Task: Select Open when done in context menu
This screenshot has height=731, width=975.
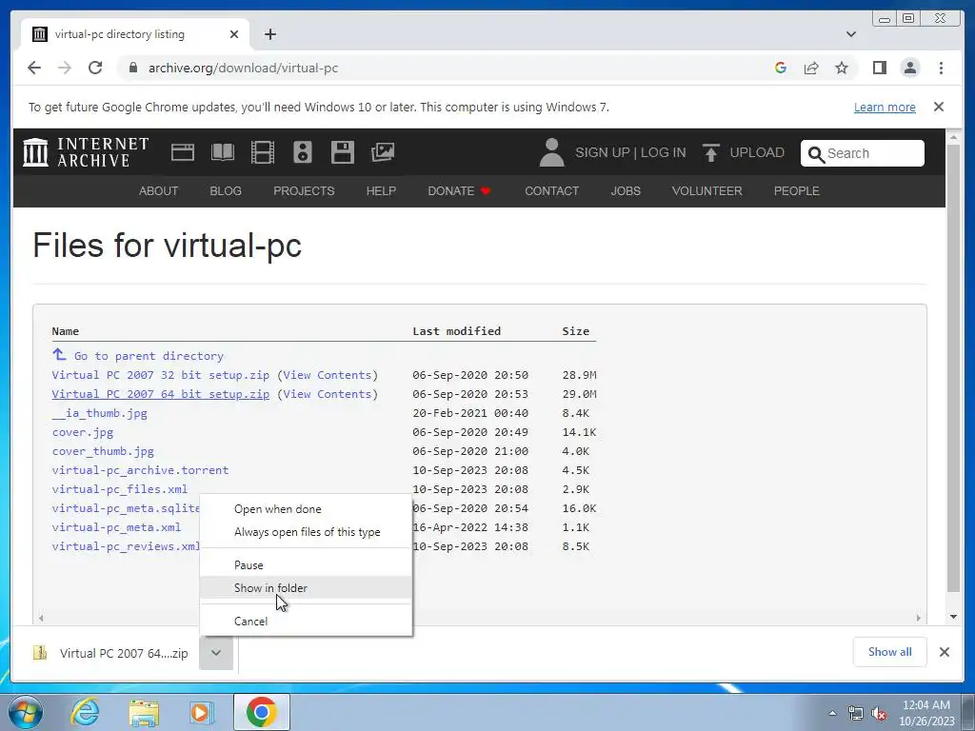Action: click(x=306, y=509)
